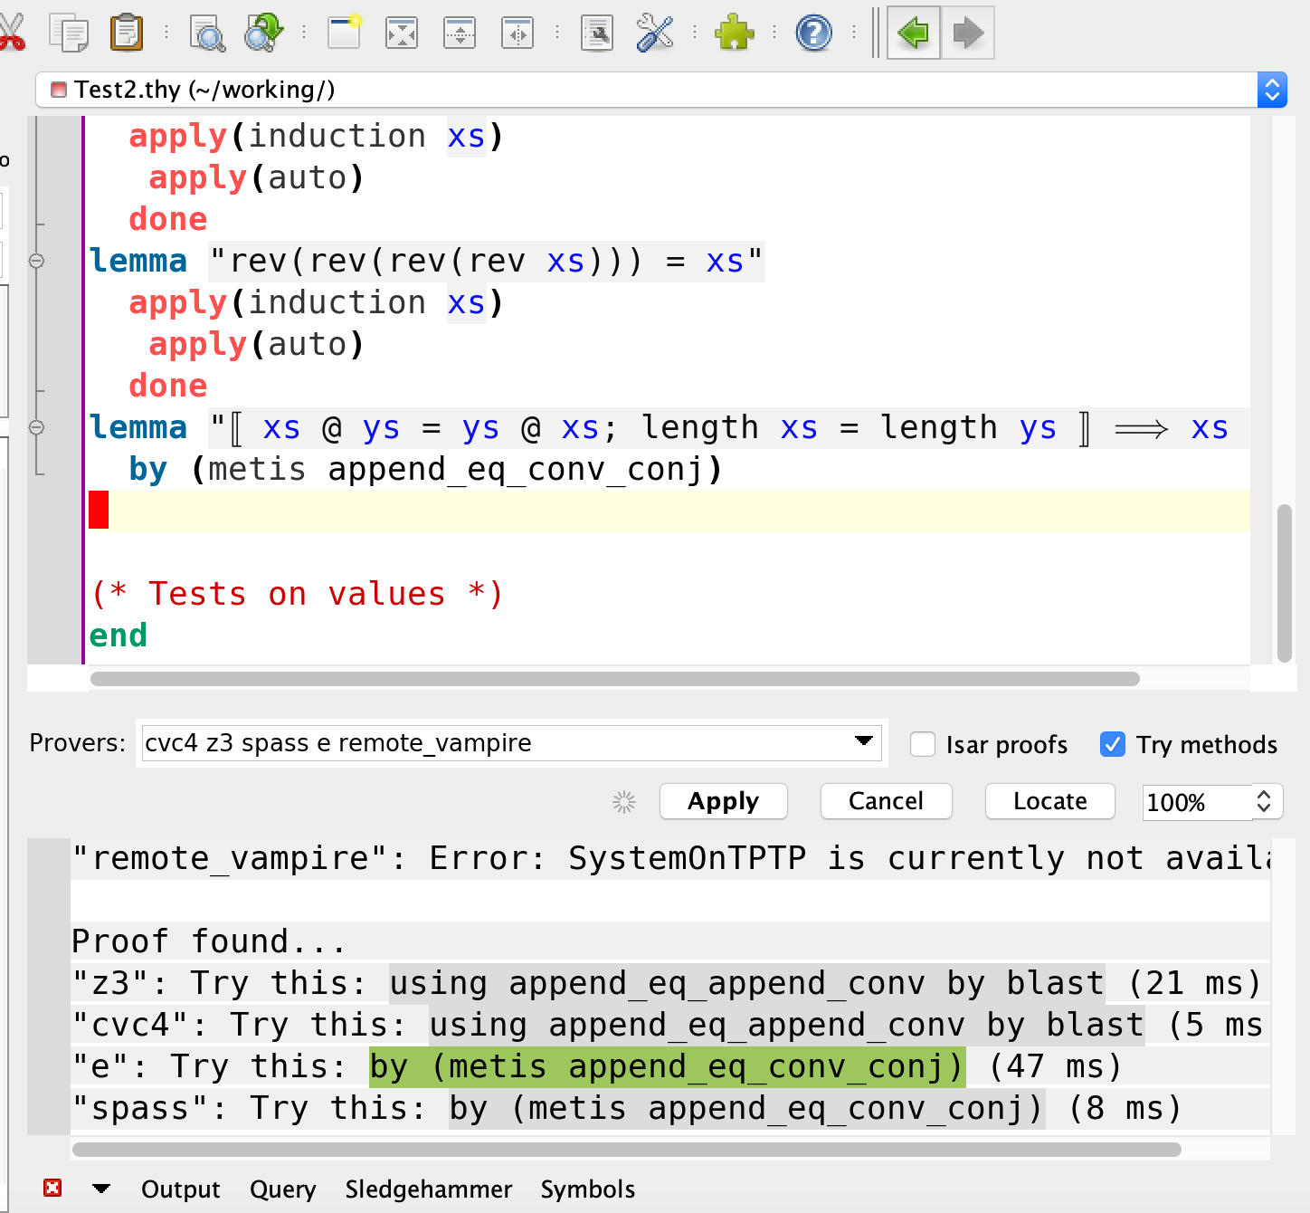1310x1213 pixels.
Task: Collapse the rev lemma fold in the gutter
Action: (36, 261)
